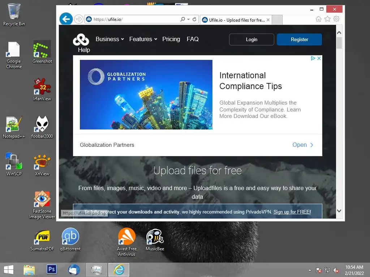Open the Help link
The image size is (370, 277).
84,50
